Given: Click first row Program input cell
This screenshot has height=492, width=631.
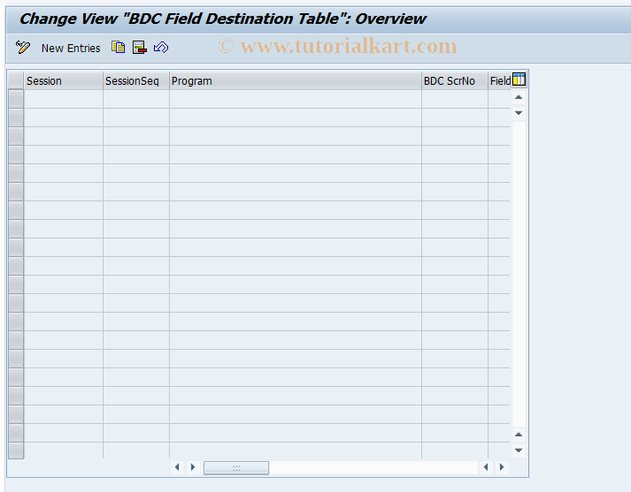Looking at the screenshot, I should [296, 99].
